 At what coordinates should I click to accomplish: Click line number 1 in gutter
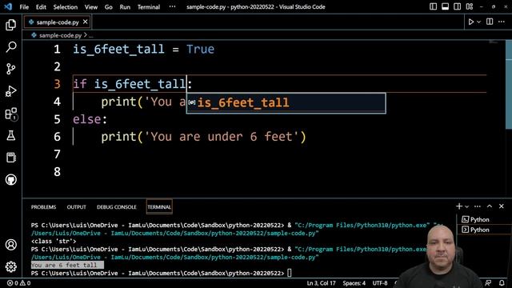click(57, 50)
